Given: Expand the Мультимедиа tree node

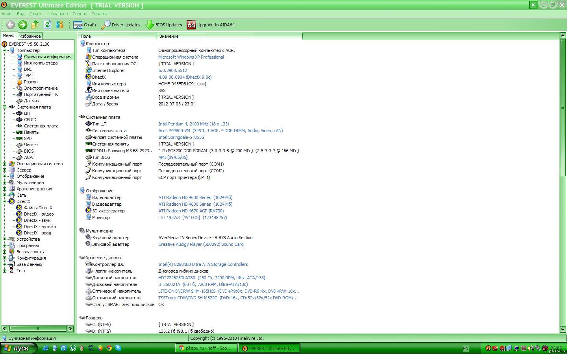Looking at the screenshot, I should click(5, 183).
